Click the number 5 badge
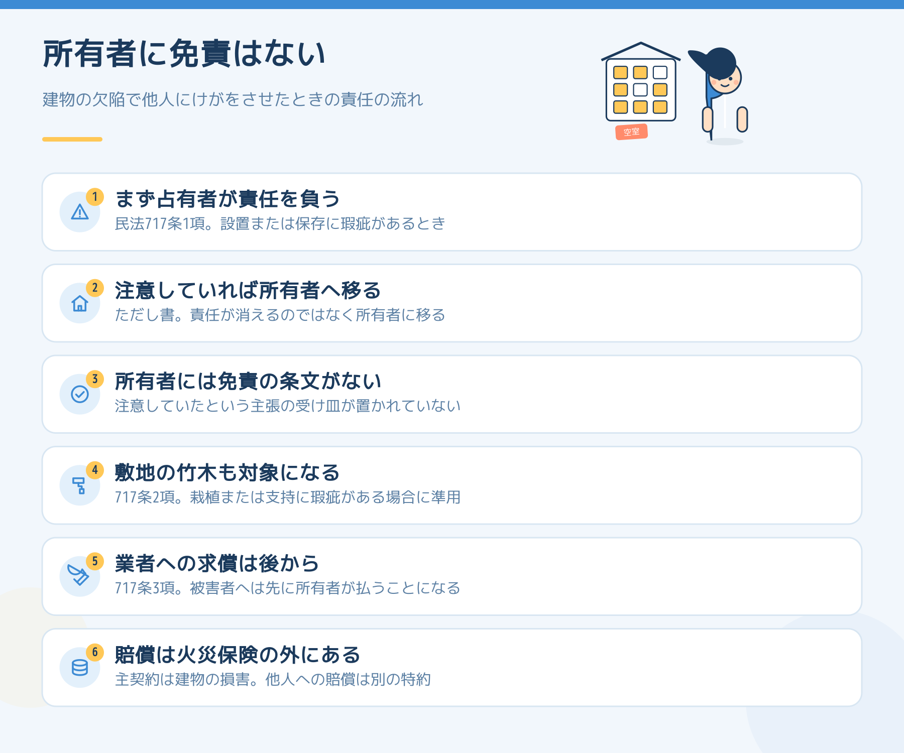This screenshot has height=753, width=904. tap(95, 561)
